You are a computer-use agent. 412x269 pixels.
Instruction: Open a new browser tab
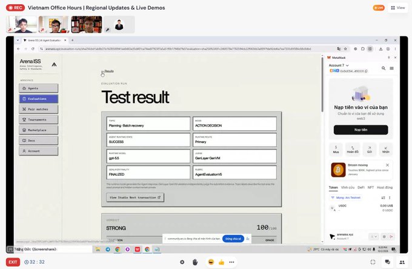(73, 40)
